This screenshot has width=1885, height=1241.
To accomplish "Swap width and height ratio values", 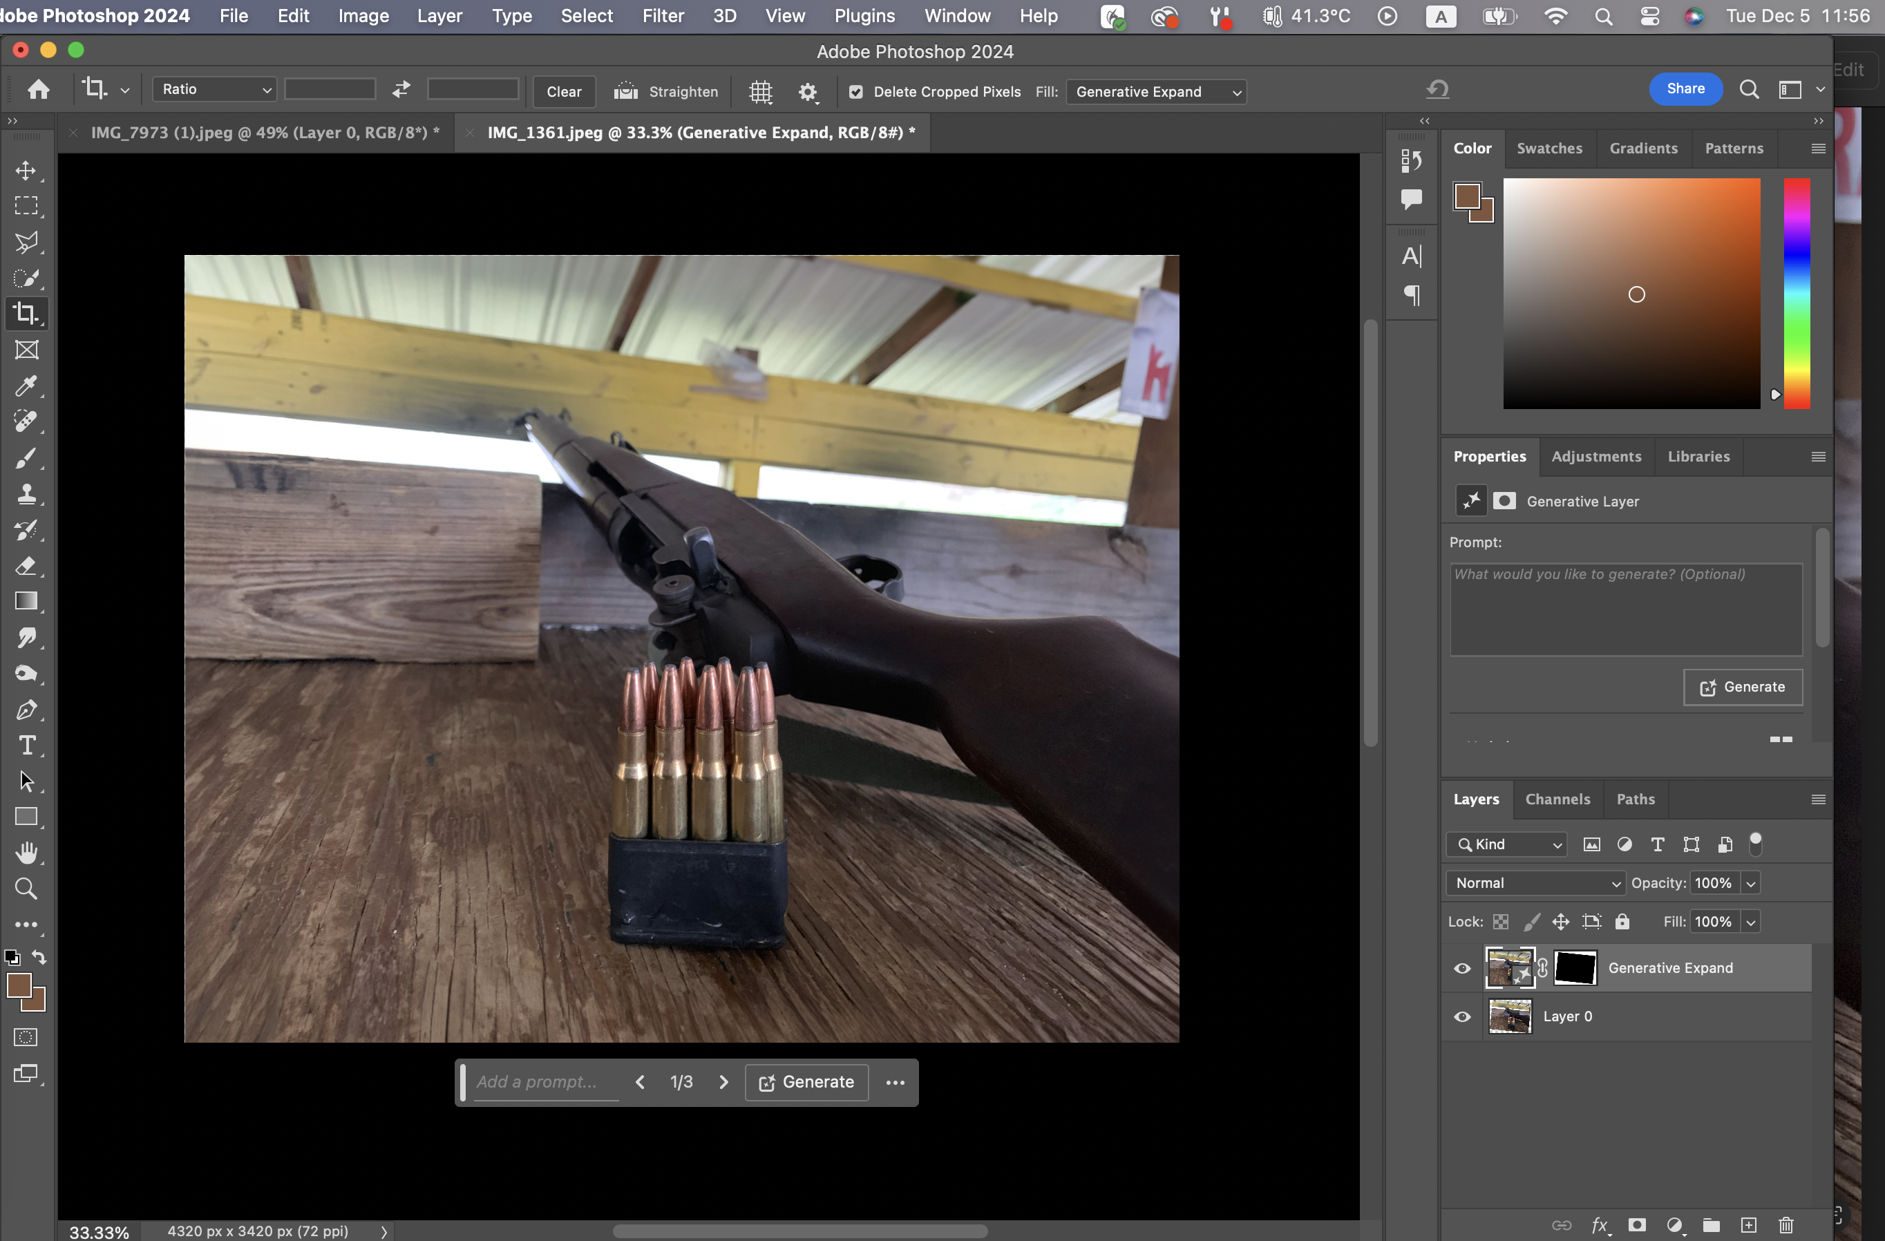I will (x=401, y=90).
